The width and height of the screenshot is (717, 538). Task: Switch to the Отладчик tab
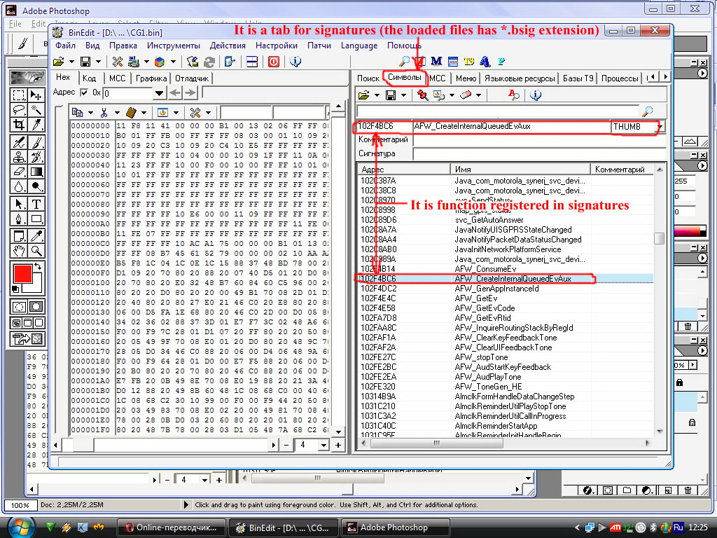tap(192, 78)
